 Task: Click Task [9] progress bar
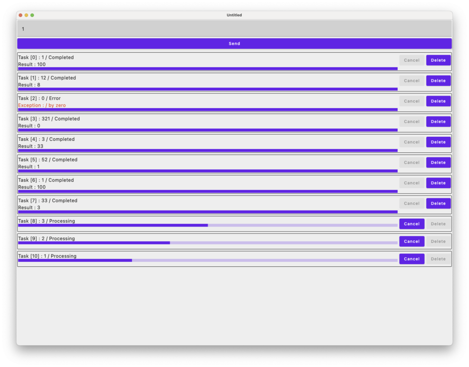click(x=208, y=243)
